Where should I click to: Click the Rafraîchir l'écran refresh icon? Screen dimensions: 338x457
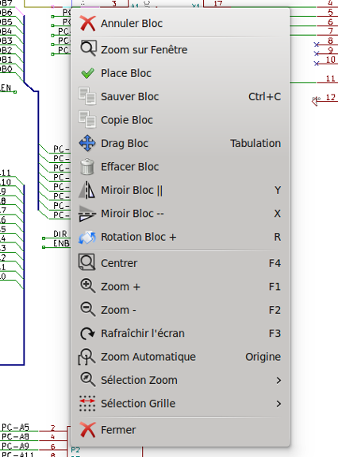87,334
